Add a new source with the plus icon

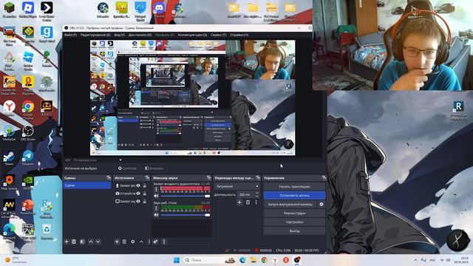tap(117, 242)
